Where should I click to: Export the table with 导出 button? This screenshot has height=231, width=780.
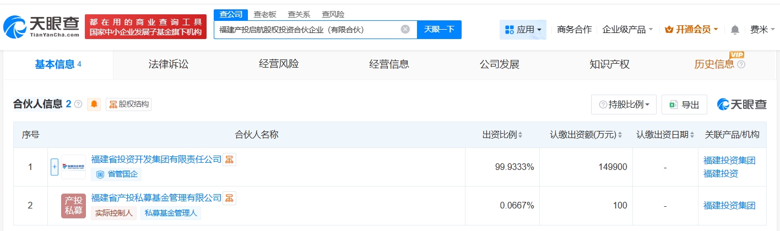pyautogui.click(x=684, y=105)
